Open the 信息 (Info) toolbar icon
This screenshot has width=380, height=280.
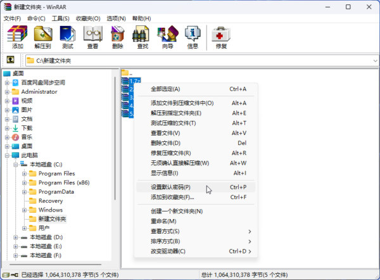click(x=193, y=38)
